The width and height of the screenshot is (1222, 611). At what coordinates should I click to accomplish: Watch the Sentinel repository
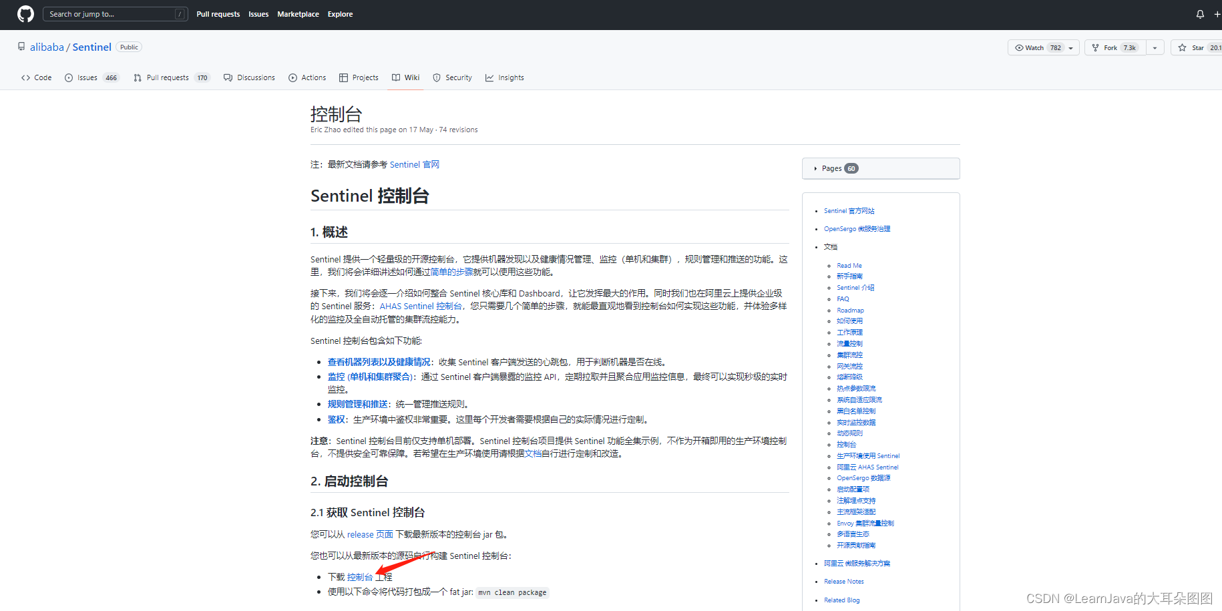1036,47
